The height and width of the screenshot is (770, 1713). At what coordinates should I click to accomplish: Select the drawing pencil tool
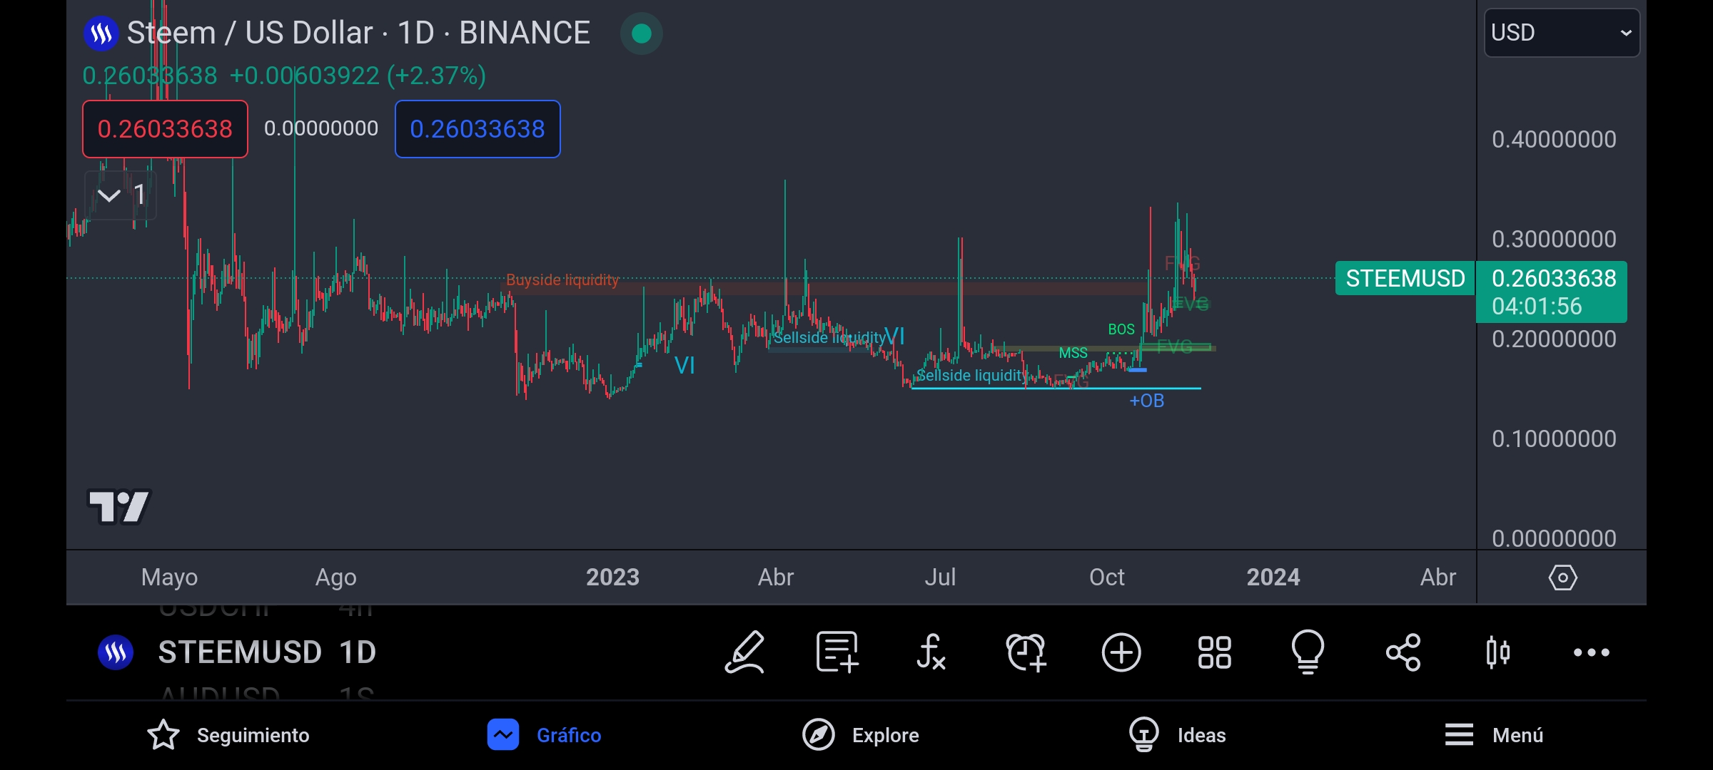[744, 652]
